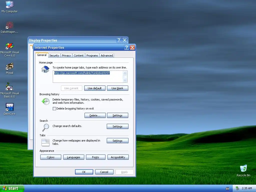The height and width of the screenshot is (192, 256).
Task: Click Delete... browsing history button
Action: pyautogui.click(x=95, y=115)
